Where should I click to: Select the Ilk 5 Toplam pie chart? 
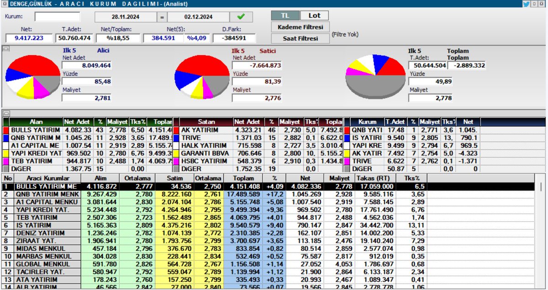click(x=374, y=77)
